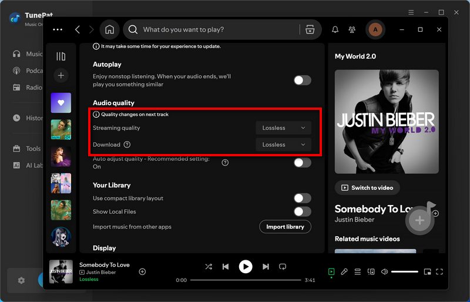Go back with the left arrow
The height and width of the screenshot is (302, 470).
click(x=78, y=29)
